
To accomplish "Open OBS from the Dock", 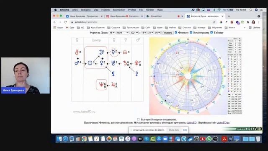I will pyautogui.click(x=215, y=139).
